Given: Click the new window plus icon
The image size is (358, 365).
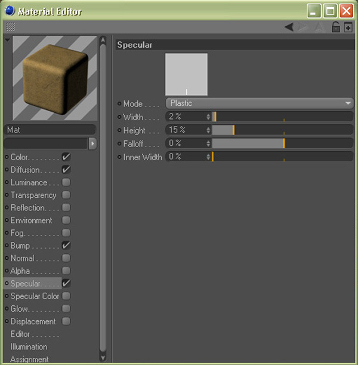Looking at the screenshot, I should pyautogui.click(x=348, y=27).
